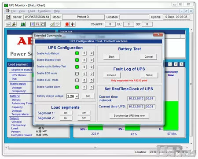
Task: Turn Segment 1 On
Action: [66, 113]
